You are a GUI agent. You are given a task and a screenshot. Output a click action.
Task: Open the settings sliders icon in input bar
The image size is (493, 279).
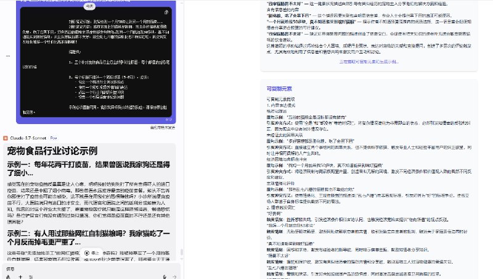click(x=31, y=277)
